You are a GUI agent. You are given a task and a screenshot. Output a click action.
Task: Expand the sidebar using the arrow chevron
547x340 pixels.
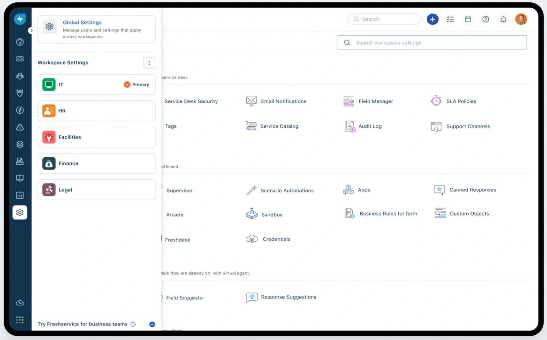[31, 31]
